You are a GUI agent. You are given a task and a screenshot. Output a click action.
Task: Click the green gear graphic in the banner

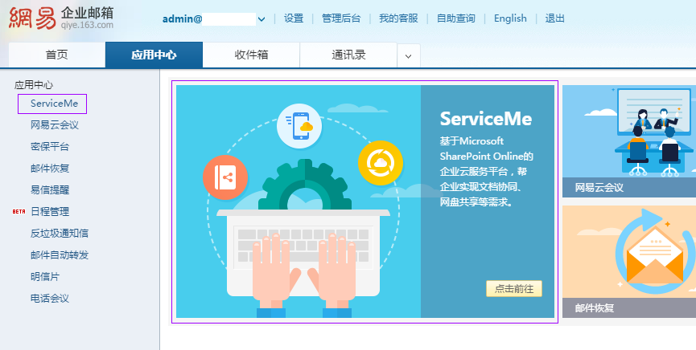tap(305, 185)
